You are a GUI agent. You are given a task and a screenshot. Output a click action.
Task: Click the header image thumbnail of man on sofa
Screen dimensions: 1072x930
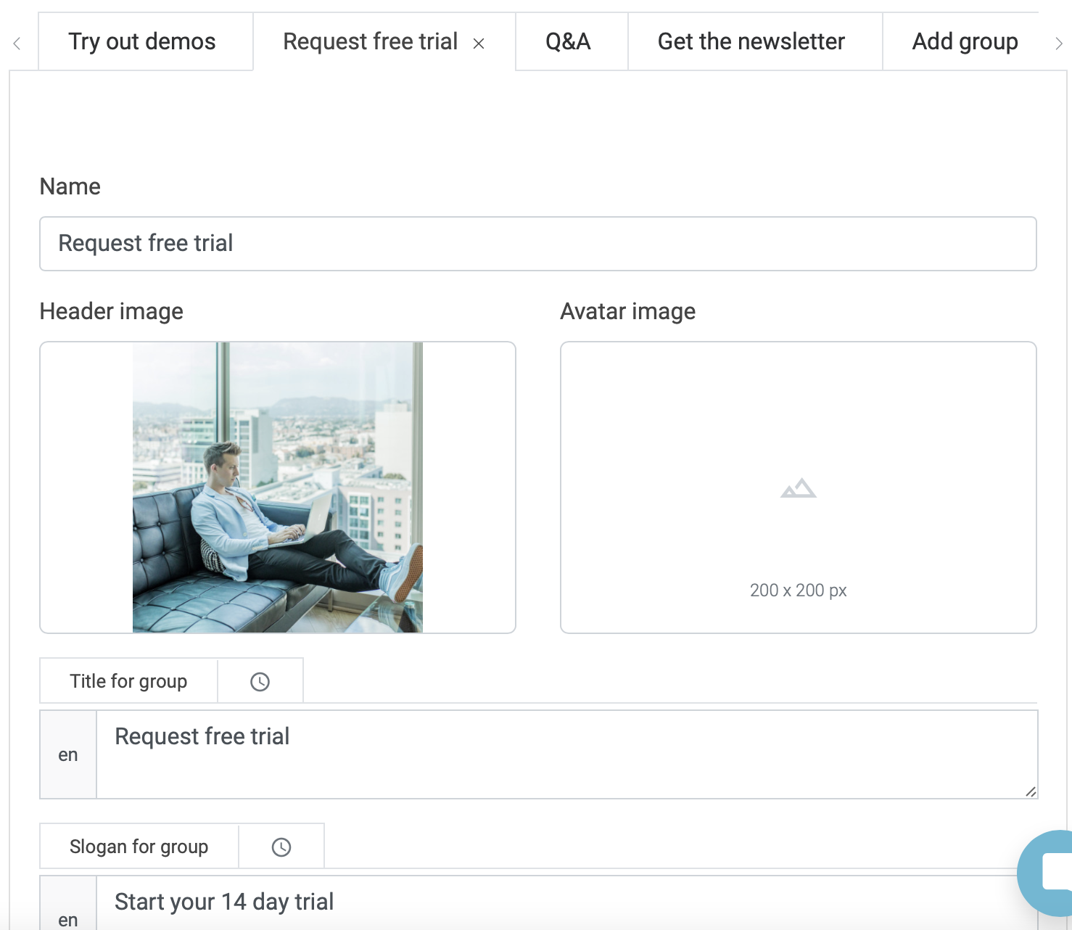click(277, 487)
